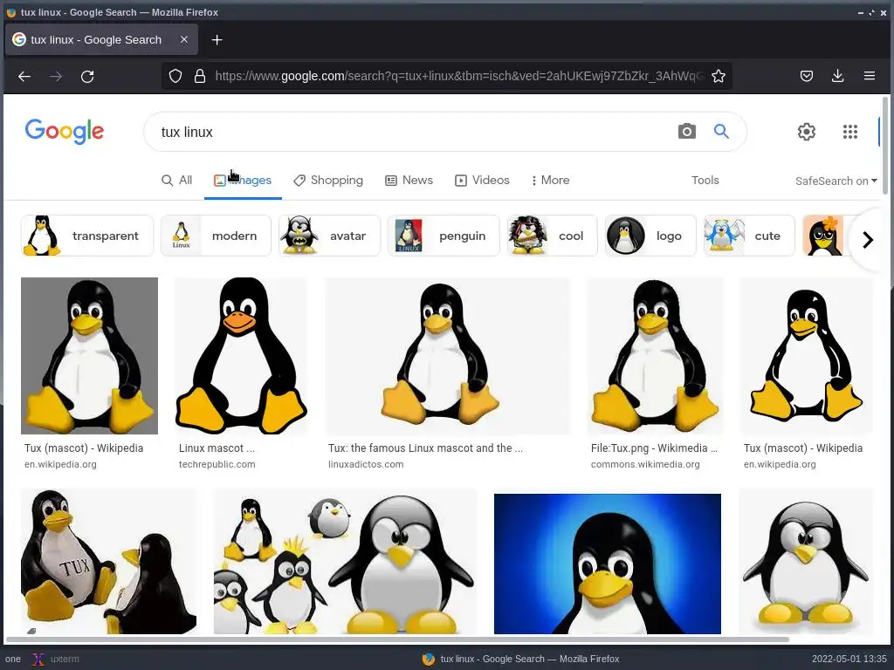Filter images by avatar chip
894x670 pixels.
tap(329, 236)
